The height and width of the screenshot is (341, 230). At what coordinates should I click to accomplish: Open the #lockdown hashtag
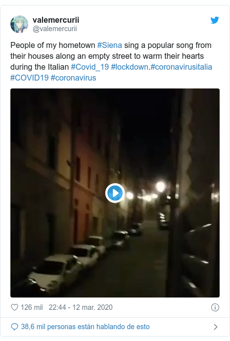tap(130, 67)
